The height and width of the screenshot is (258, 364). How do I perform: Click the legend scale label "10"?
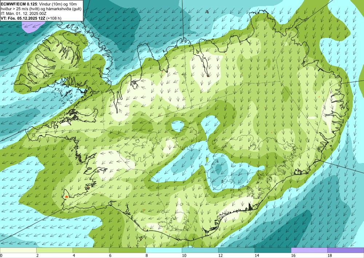pyautogui.click(x=184, y=255)
